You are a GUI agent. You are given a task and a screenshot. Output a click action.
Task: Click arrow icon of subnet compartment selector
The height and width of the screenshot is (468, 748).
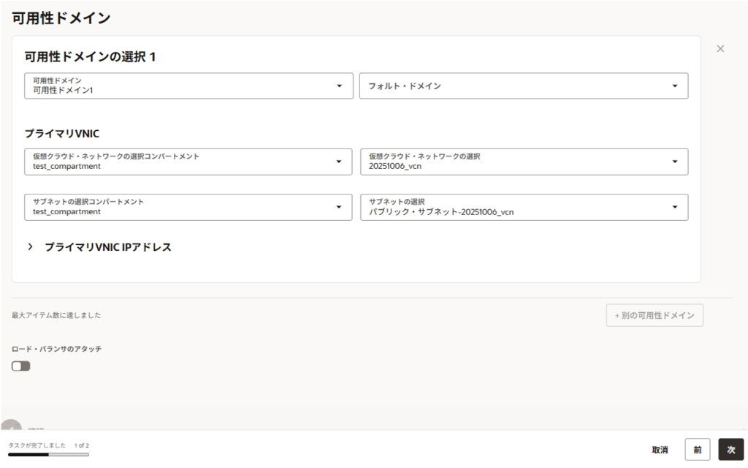coord(339,207)
